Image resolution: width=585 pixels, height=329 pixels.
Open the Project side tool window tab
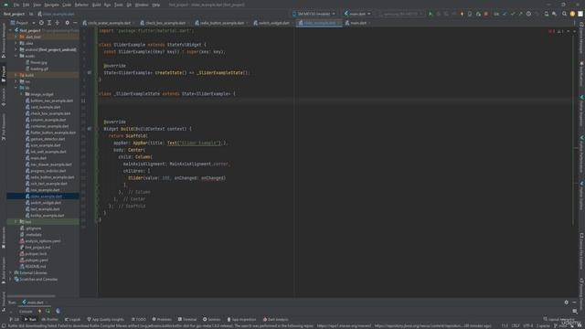click(x=4, y=74)
